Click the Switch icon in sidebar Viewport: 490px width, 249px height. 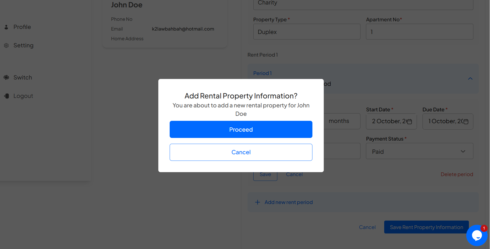click(6, 77)
